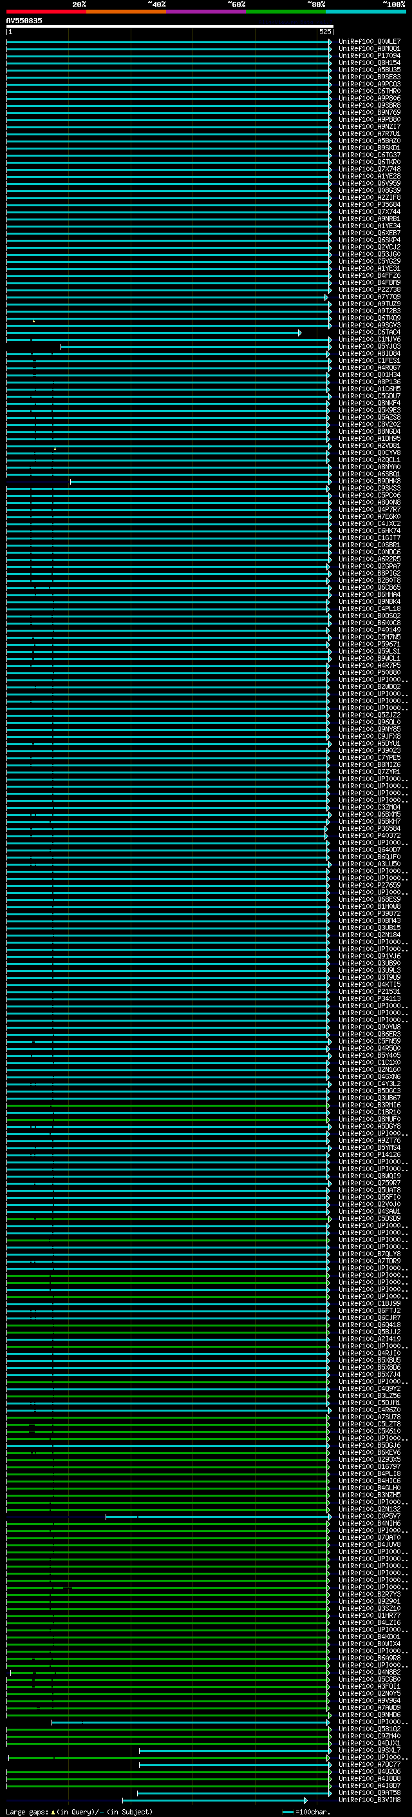The width and height of the screenshot is (412, 1817).
Task: Select the UniRef100_Q9SXL7 label
Action: click(x=369, y=1750)
